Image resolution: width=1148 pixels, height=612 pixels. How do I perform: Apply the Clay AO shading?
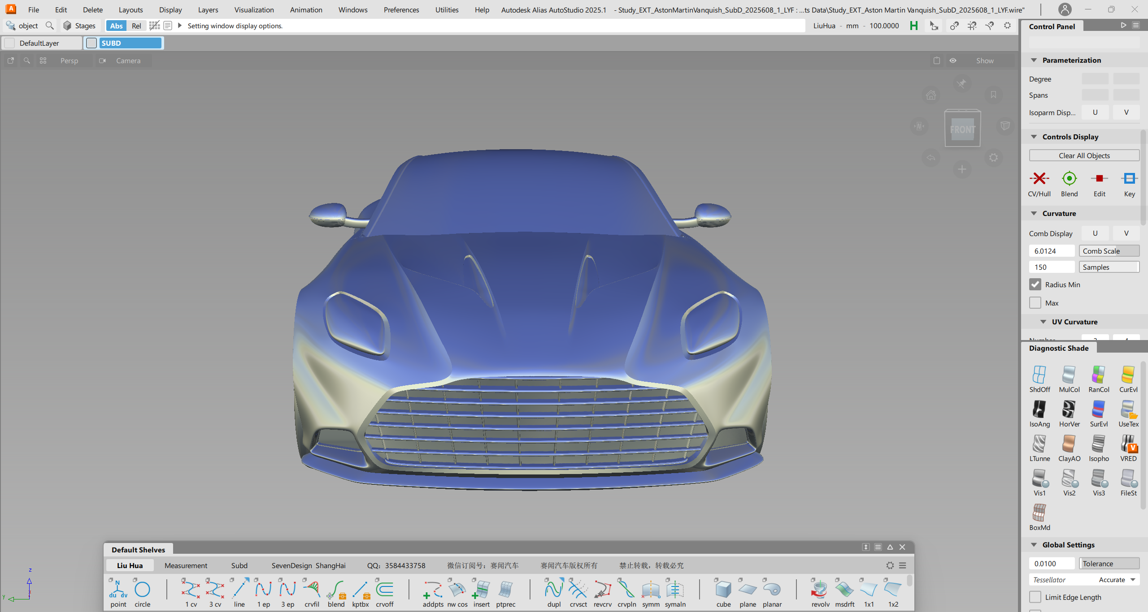pos(1069,444)
